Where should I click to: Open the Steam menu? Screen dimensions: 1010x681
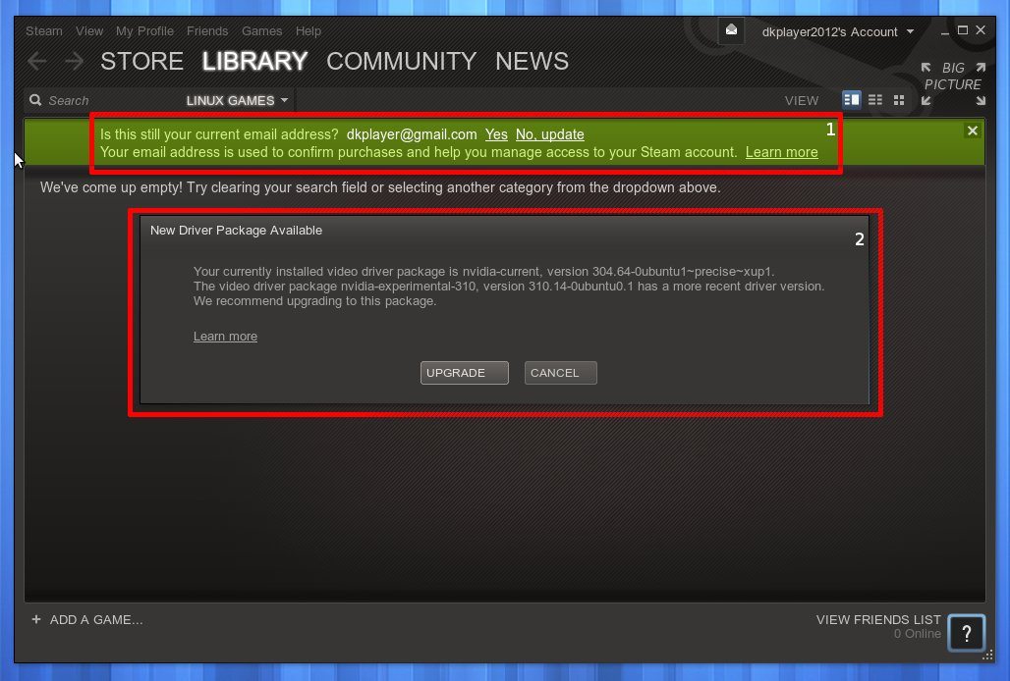pyautogui.click(x=44, y=30)
